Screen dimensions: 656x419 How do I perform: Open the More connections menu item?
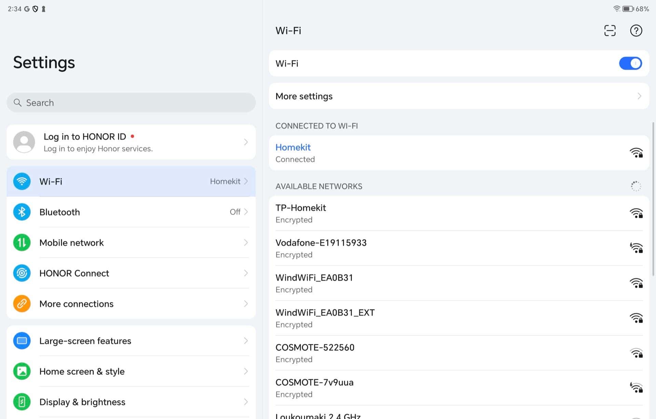[x=131, y=304]
